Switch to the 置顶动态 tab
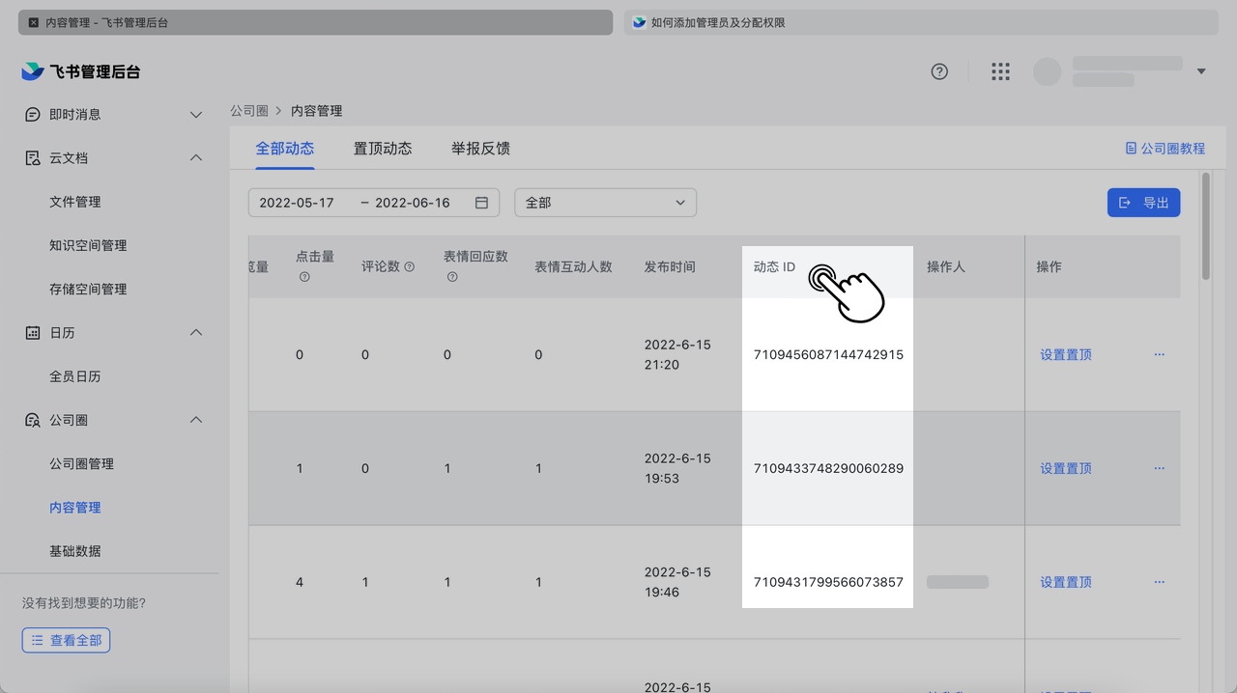 coord(382,148)
